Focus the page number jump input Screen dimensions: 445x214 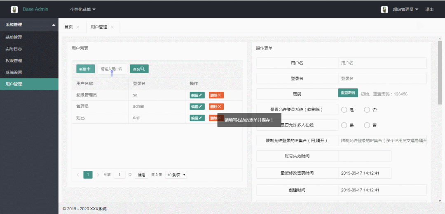tap(119, 175)
